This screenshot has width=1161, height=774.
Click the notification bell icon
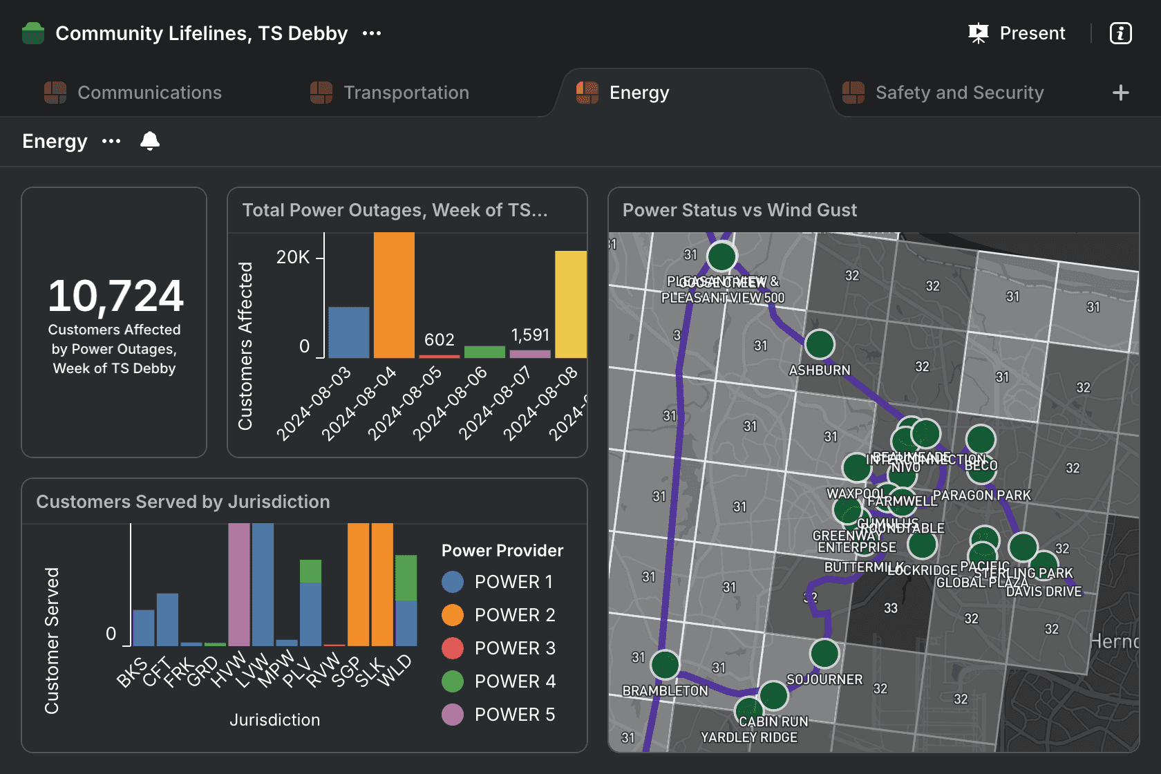(150, 141)
